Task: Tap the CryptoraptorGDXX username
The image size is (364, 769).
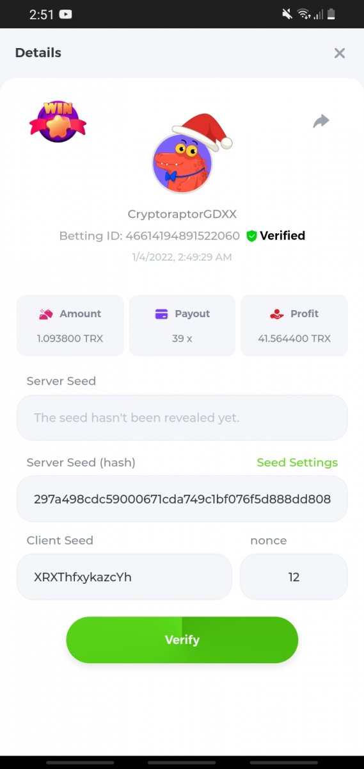Action: point(182,214)
